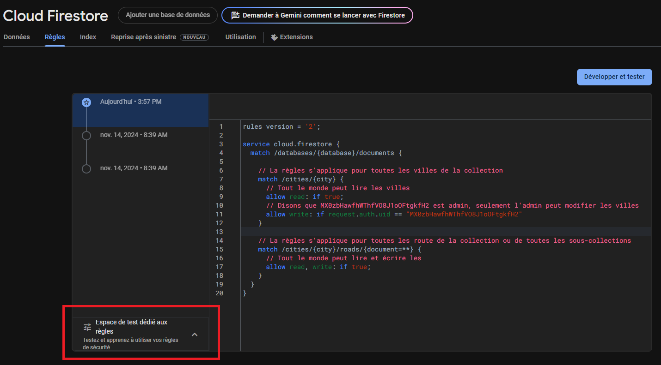Click comment Tout le monde peut lire et écrire
661x365 pixels.
[343, 258]
